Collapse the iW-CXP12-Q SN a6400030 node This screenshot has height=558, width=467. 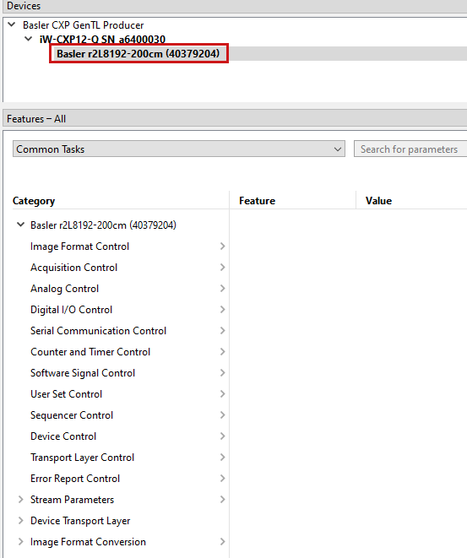pyautogui.click(x=29, y=39)
